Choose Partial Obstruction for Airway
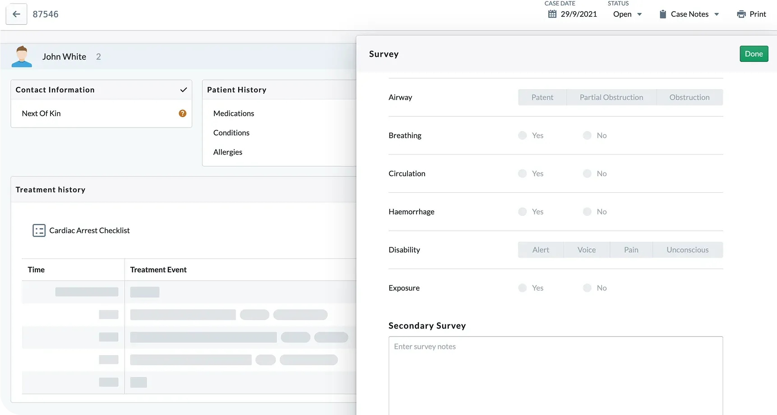Image resolution: width=777 pixels, height=415 pixels. [x=611, y=97]
